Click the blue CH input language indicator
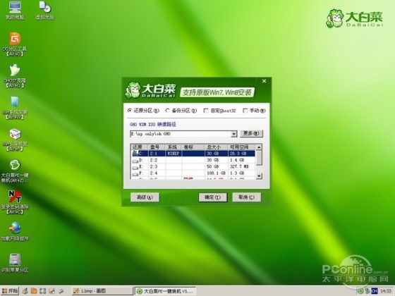Screen dimensions: 395x296 tap(375, 291)
